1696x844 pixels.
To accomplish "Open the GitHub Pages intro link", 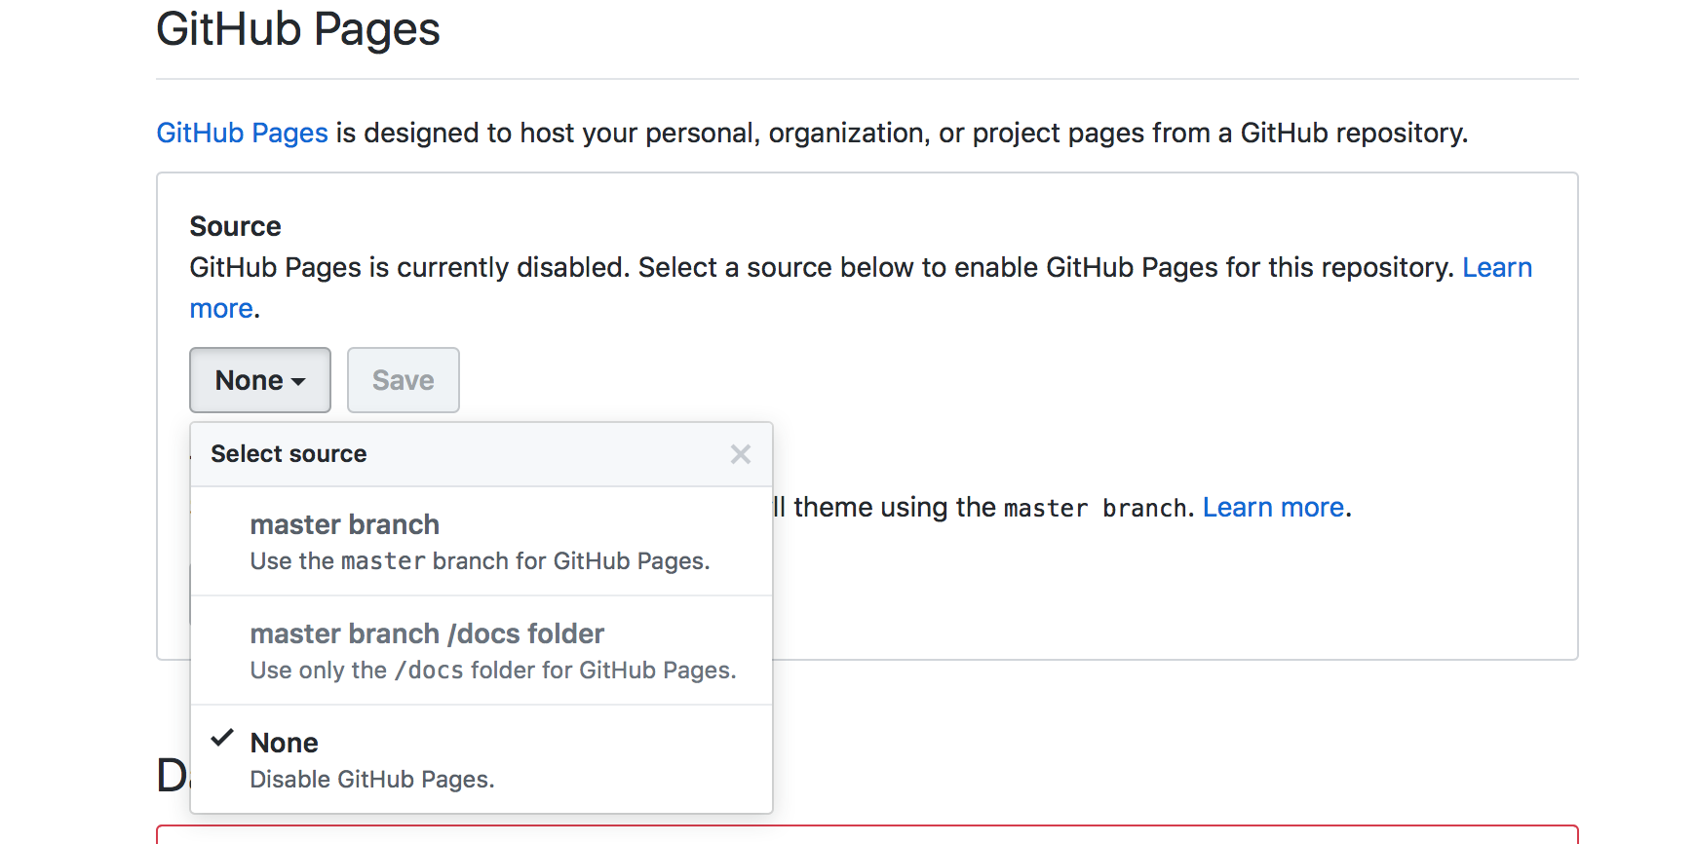I will (x=243, y=133).
